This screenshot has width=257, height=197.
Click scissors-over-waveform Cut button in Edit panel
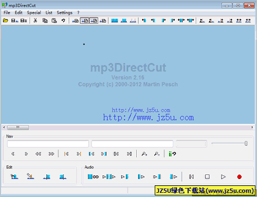click(x=14, y=176)
